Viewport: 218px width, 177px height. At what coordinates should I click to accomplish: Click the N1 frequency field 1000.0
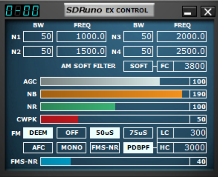pos(81,36)
